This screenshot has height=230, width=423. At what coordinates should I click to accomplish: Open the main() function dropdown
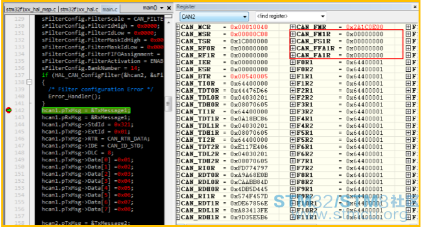[x=162, y=8]
